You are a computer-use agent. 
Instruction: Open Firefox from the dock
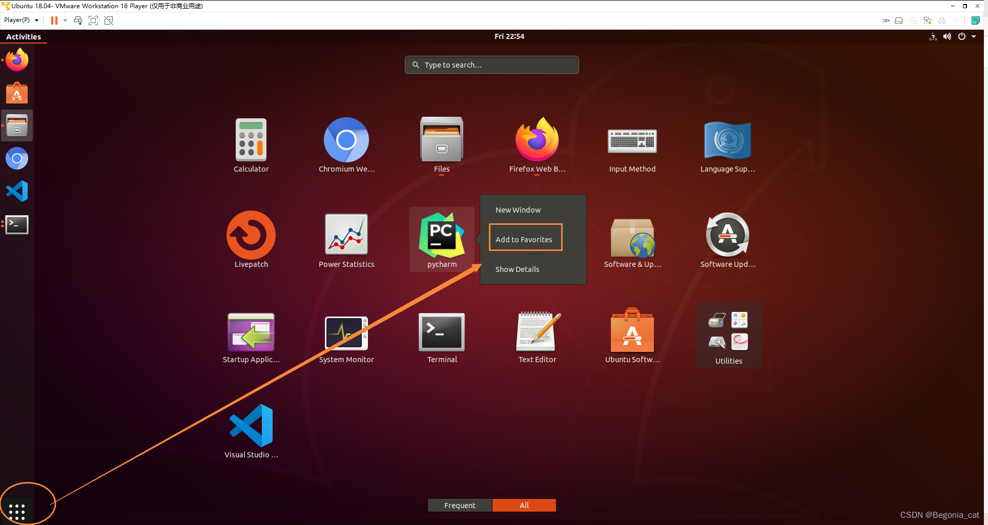tap(17, 60)
